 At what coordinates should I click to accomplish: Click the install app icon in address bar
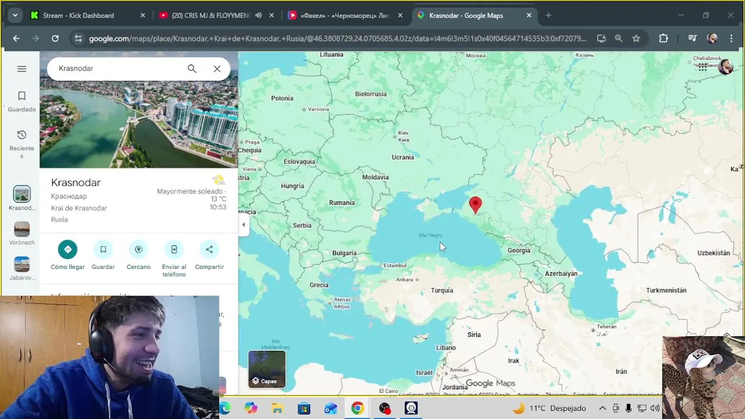[x=601, y=38]
